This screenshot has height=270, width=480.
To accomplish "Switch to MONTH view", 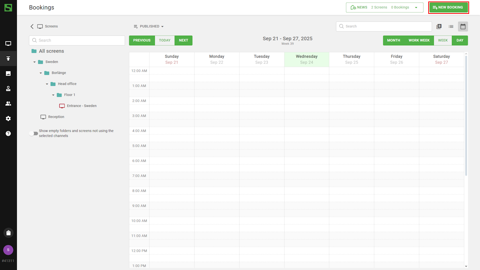I will 393,40.
